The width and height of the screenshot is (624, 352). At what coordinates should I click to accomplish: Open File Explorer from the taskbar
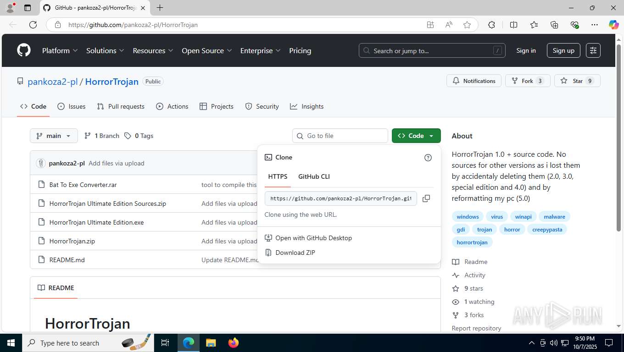tap(211, 343)
